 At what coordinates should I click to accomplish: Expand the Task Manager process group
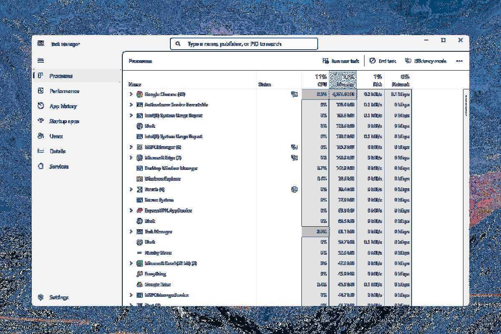point(131,232)
